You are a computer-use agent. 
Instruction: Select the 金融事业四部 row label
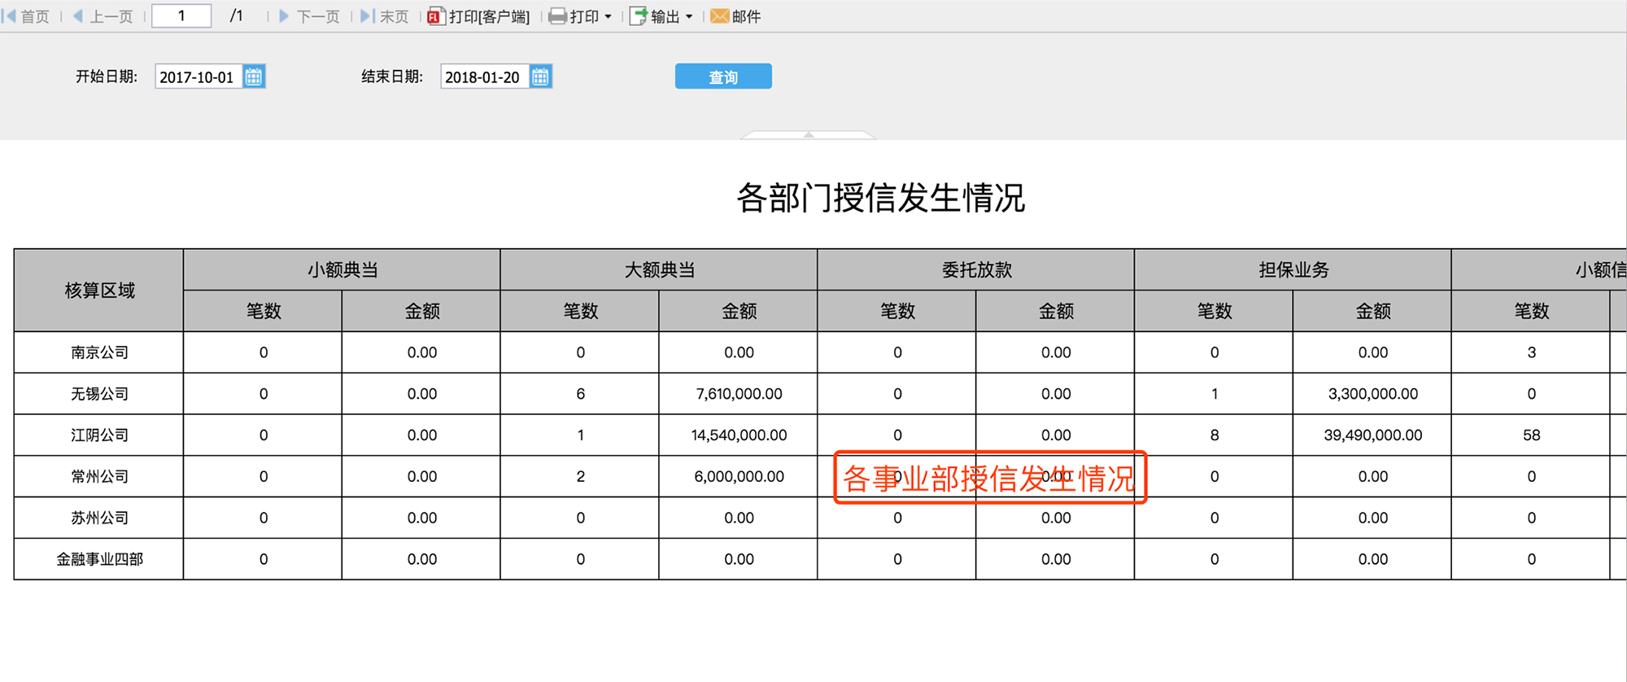pyautogui.click(x=98, y=559)
